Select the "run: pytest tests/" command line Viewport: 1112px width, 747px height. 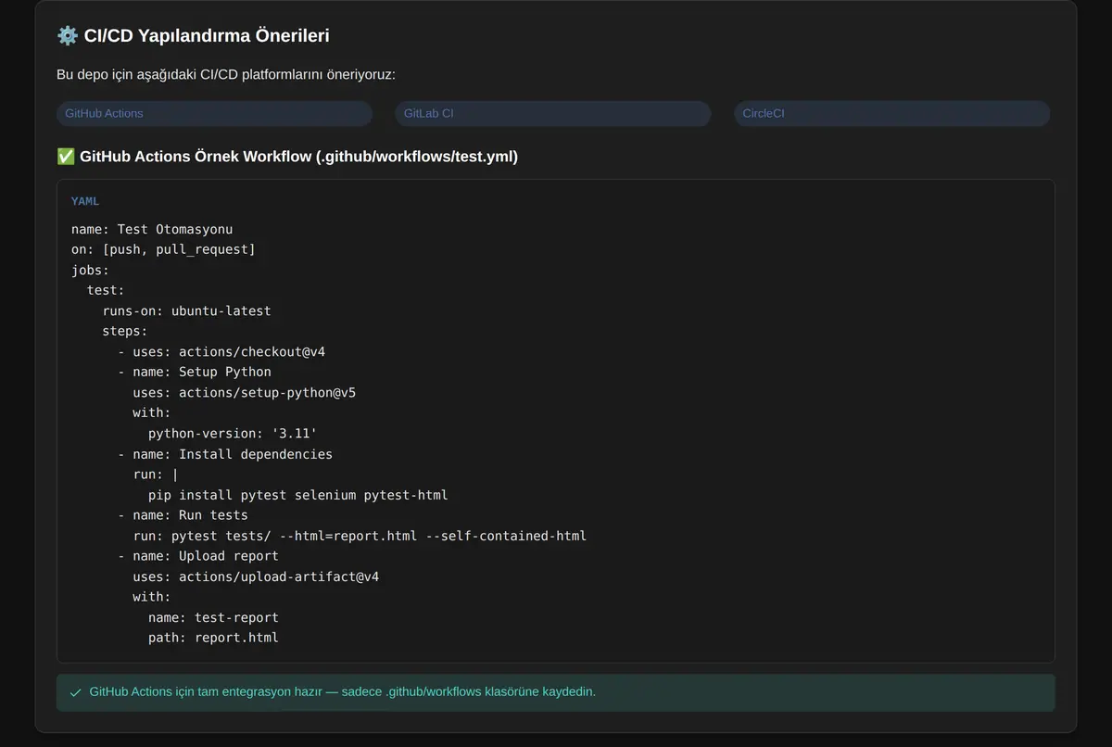(360, 536)
